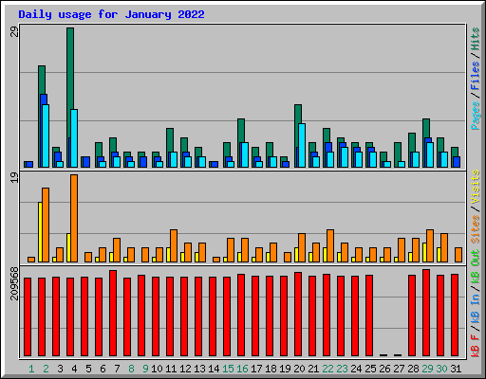The height and width of the screenshot is (379, 486).
Task: Click day label "26" on the x-axis
Action: click(x=384, y=369)
